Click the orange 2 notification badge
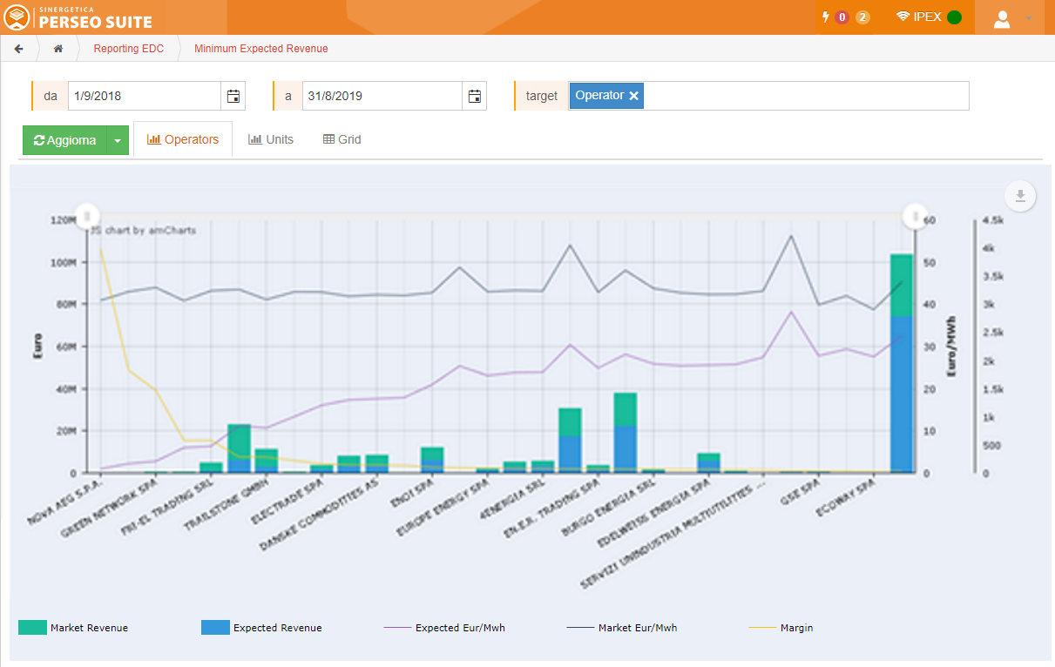Viewport: 1055px width, 667px height. pyautogui.click(x=862, y=17)
